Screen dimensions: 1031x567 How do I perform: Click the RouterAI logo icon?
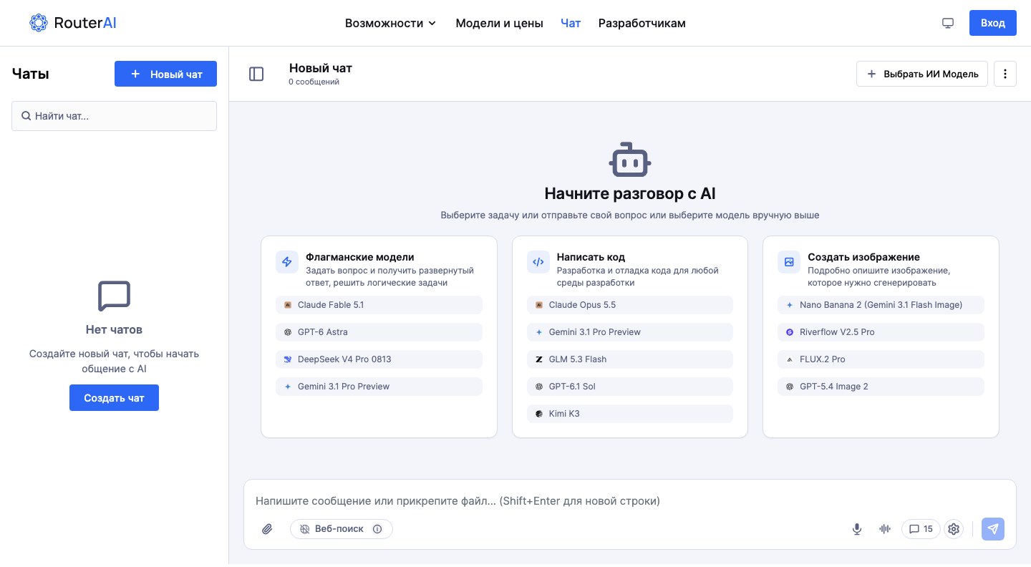pos(39,23)
